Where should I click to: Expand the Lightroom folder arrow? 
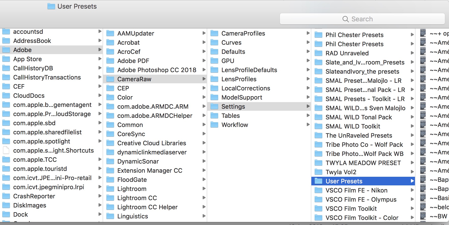(204, 188)
